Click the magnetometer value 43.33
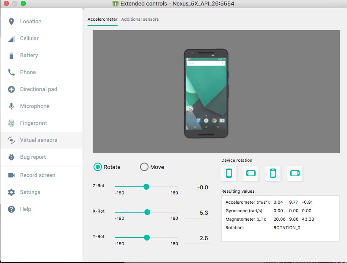The width and height of the screenshot is (347, 263). 308,219
